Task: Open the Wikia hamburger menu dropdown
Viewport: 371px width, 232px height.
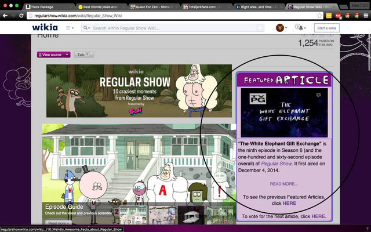Action: (x=70, y=28)
